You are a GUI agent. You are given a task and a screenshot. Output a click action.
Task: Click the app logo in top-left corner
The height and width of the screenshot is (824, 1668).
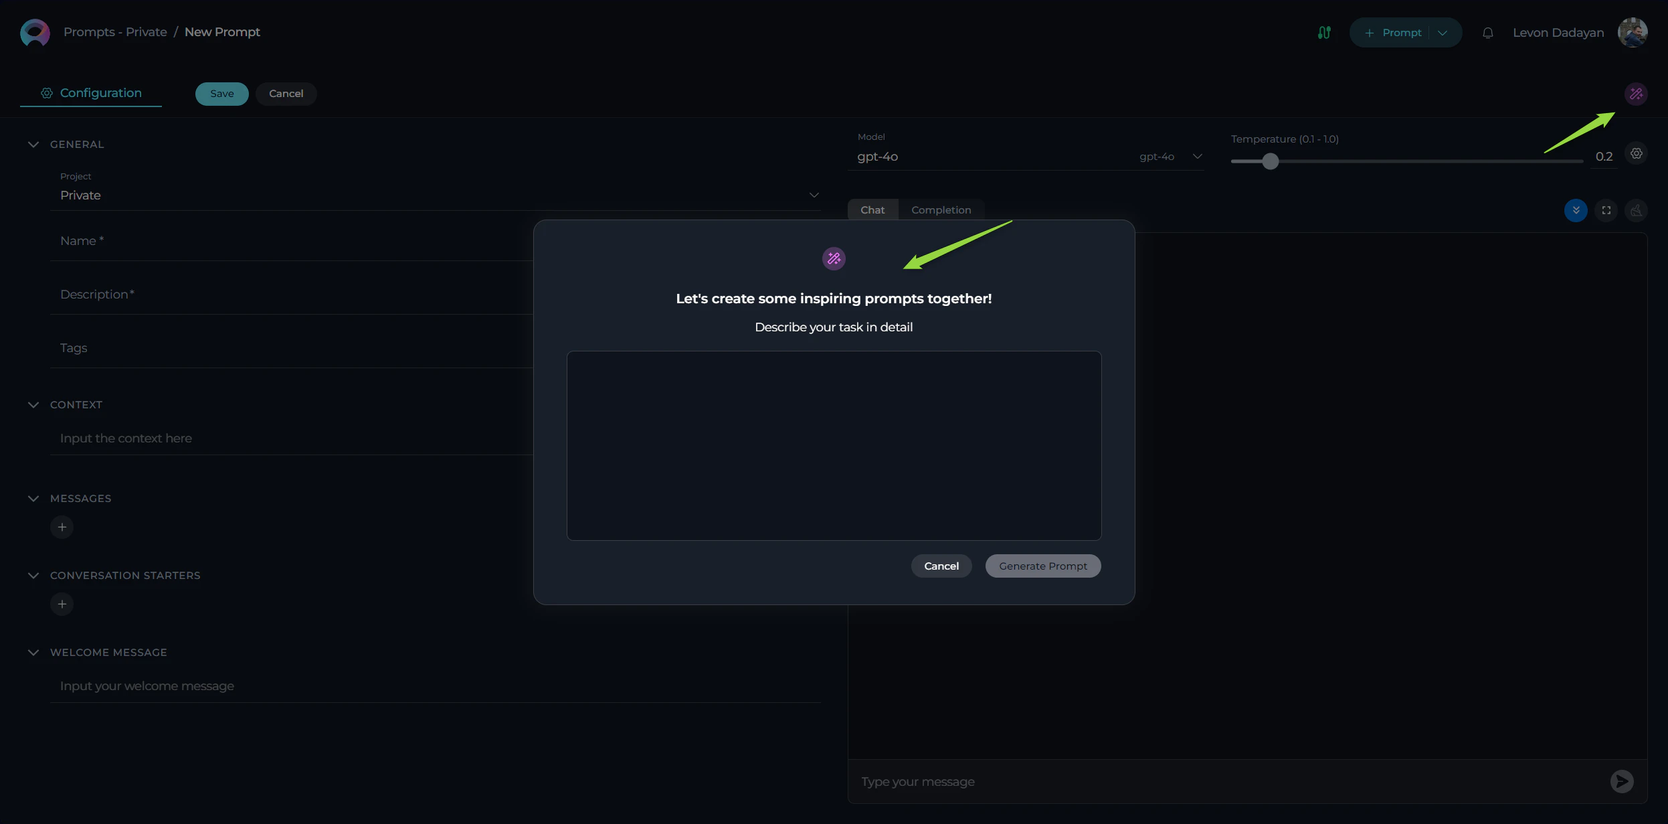(33, 31)
